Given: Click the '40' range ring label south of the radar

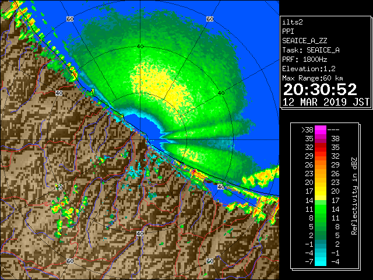Looking at the screenshot, I should (140, 233).
